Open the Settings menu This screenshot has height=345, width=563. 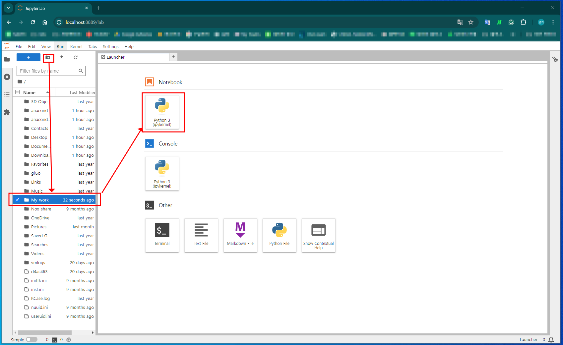tap(111, 46)
